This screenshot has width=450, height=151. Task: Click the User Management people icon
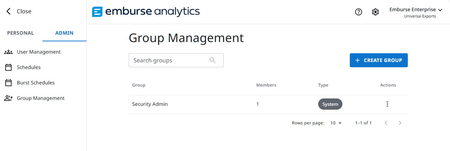[8, 52]
